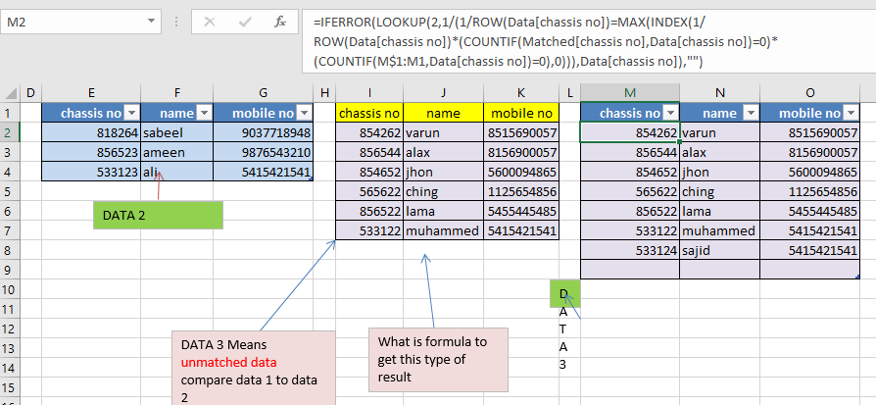876x405 pixels.
Task: Click cell J7 containing muhammed
Action: click(x=444, y=231)
